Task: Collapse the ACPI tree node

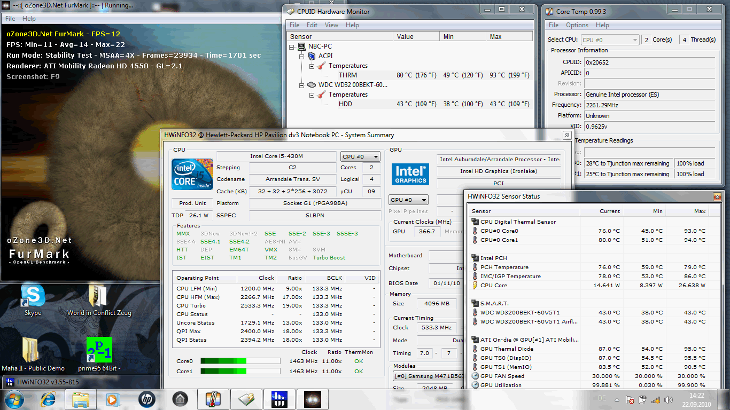Action: pyautogui.click(x=302, y=56)
